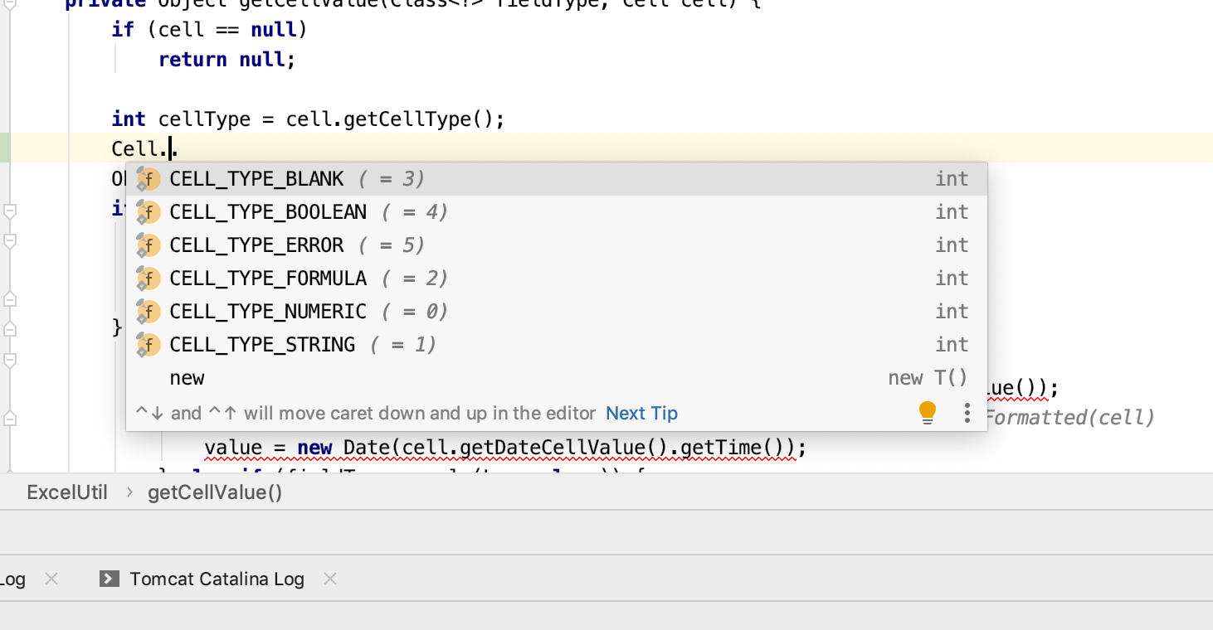Click field icon beside CELL_TYPE_ERROR
Viewport: 1213px width, 630px height.
pyautogui.click(x=148, y=245)
